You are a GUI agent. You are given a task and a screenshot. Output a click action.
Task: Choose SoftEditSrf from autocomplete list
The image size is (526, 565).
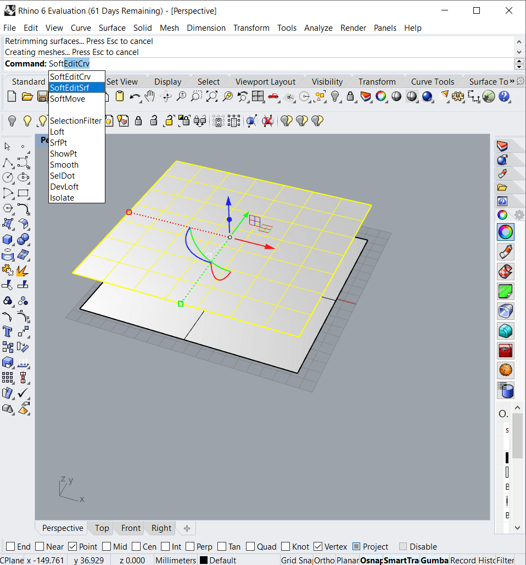(70, 88)
